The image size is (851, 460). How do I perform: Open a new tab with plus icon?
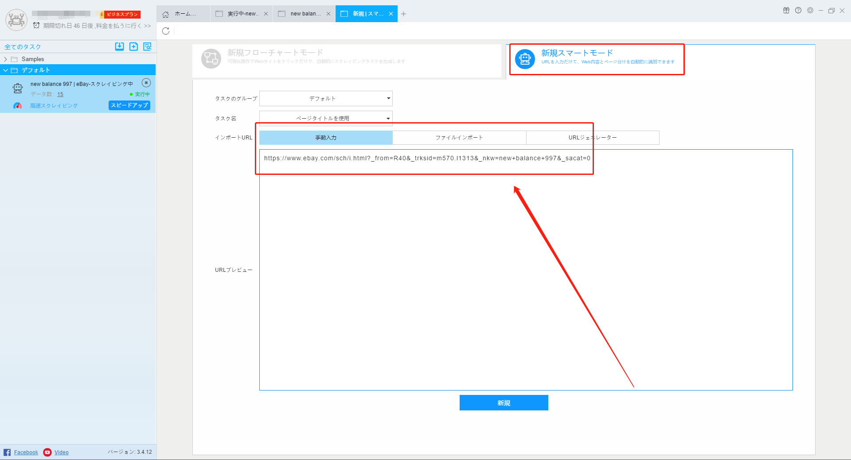coord(403,14)
